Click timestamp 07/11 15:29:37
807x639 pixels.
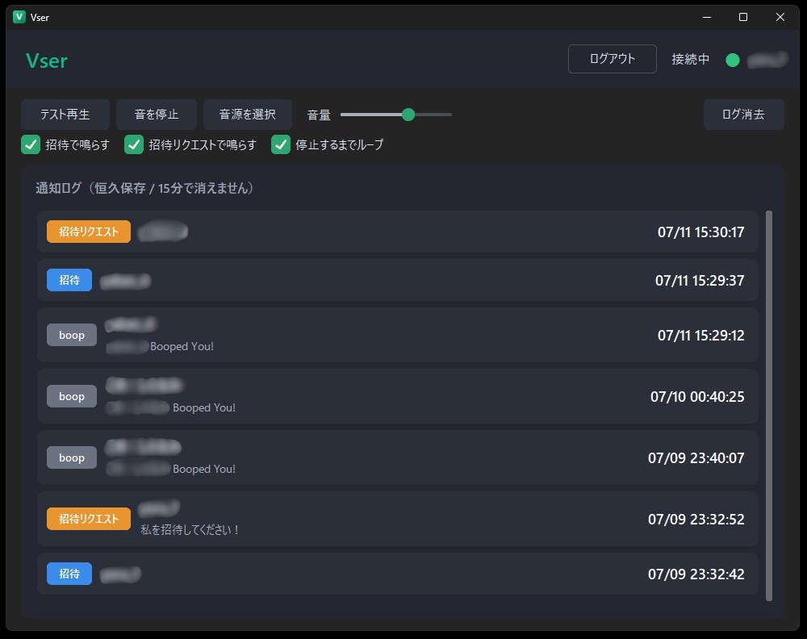pos(700,281)
